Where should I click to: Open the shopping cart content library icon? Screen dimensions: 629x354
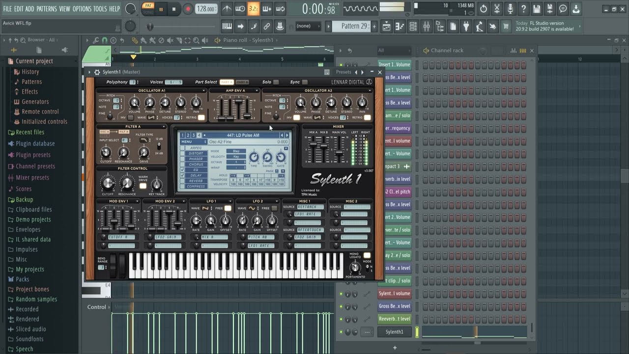(506, 27)
